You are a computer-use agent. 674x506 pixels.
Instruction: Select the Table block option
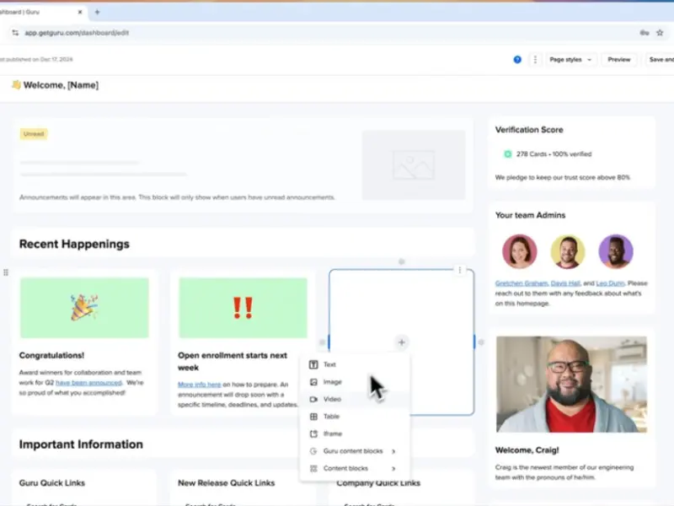(355, 416)
